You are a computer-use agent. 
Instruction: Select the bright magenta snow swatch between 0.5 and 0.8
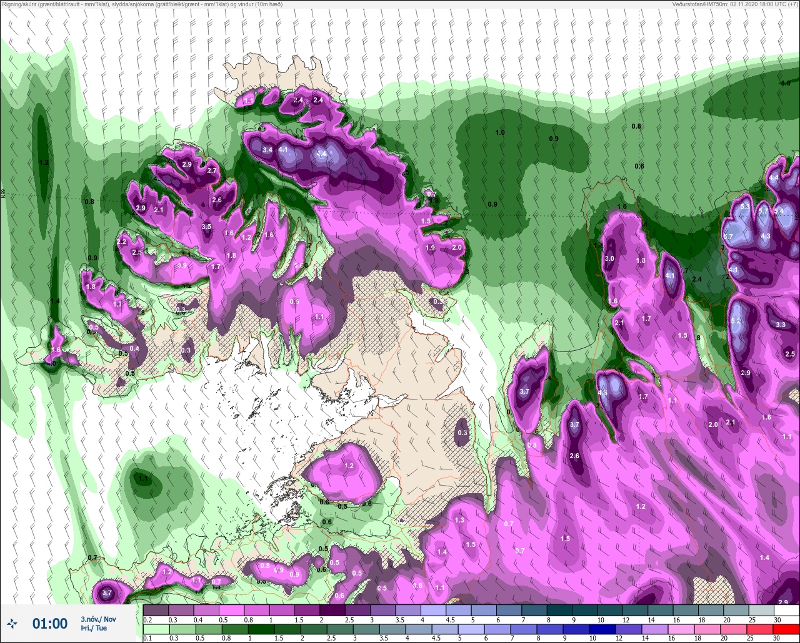point(231,610)
